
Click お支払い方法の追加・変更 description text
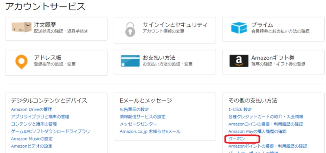(168, 64)
